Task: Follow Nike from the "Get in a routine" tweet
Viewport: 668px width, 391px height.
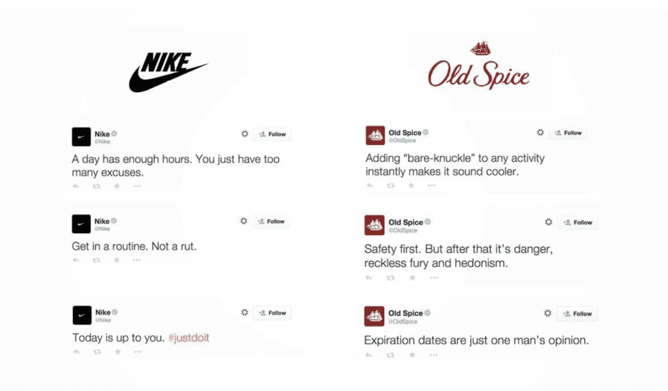Action: [271, 221]
